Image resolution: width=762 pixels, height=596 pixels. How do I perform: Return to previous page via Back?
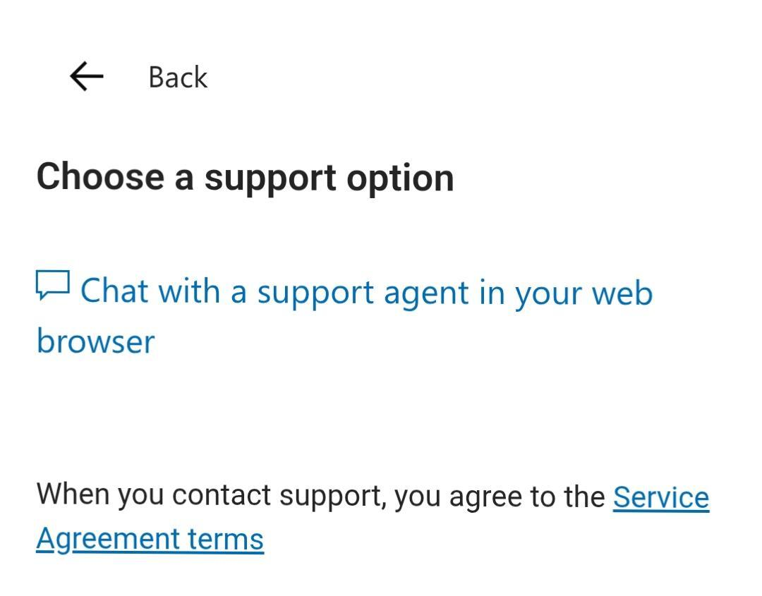[139, 77]
